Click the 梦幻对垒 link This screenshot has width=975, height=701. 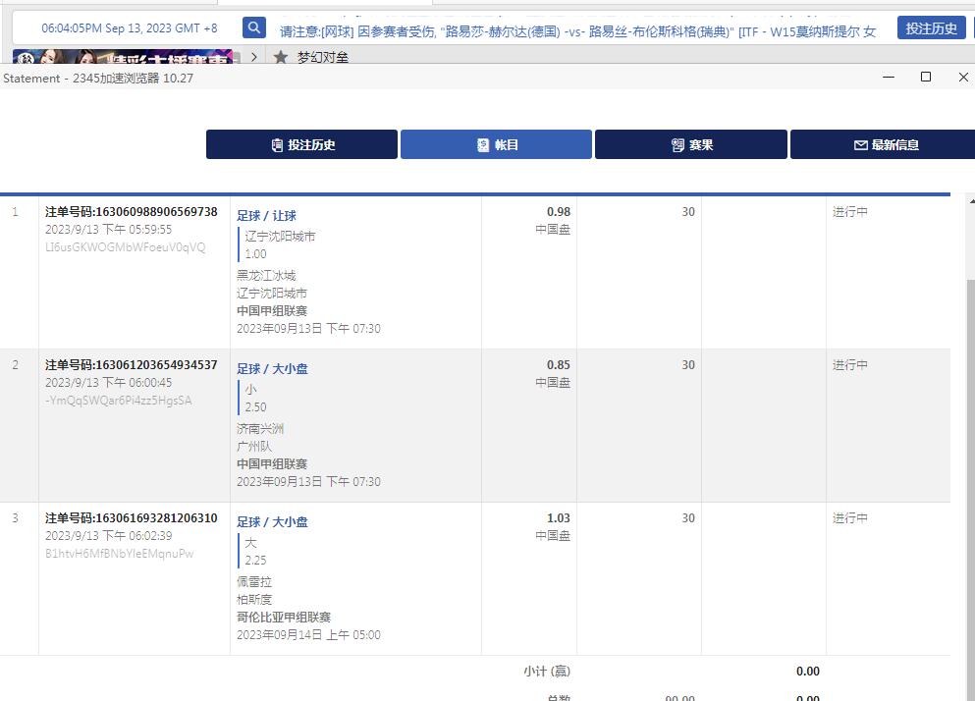coord(323,57)
